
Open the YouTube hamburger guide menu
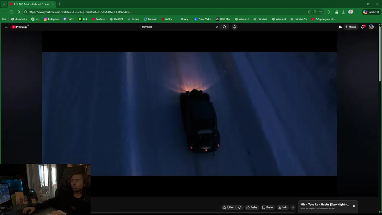coord(6,27)
